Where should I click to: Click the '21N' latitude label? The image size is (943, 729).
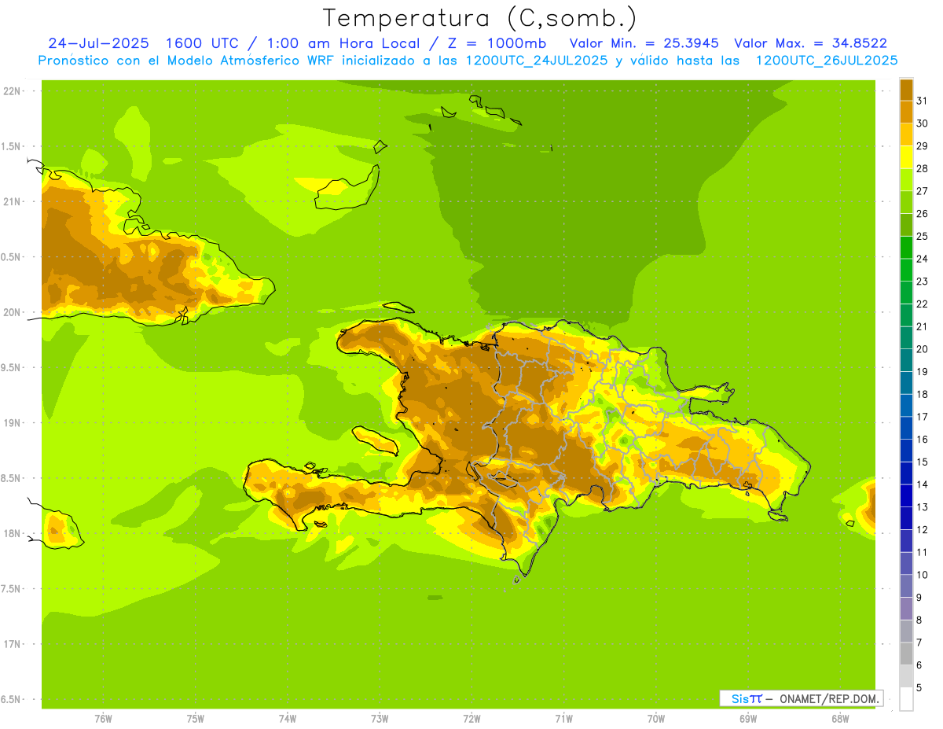[x=12, y=201]
